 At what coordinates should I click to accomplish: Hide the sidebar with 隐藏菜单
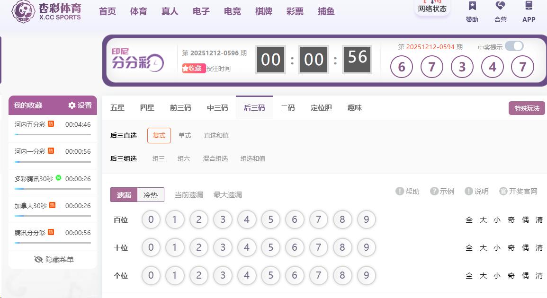tap(53, 260)
